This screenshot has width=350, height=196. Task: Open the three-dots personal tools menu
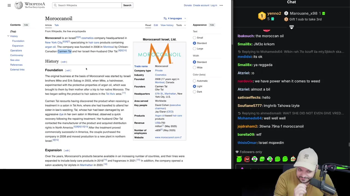(221, 5)
